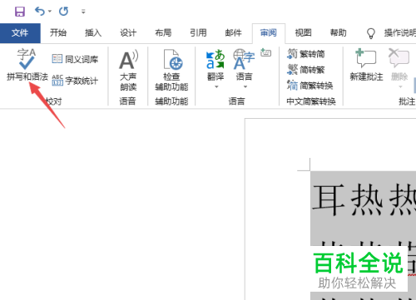Open the undo history dropdown arrow
This screenshot has width=416, height=300.
50,12
